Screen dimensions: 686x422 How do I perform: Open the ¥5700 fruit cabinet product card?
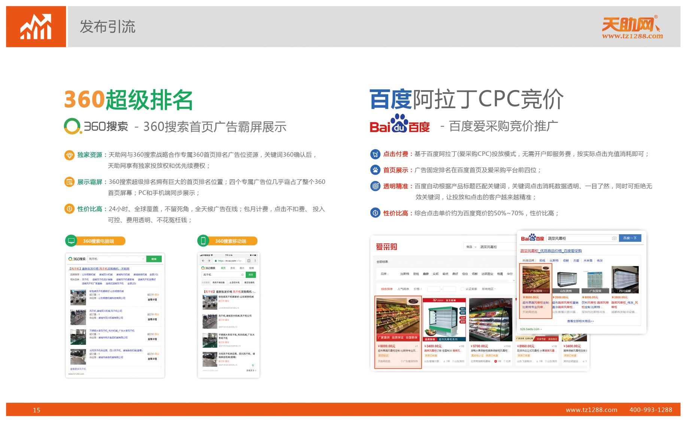coord(491,331)
